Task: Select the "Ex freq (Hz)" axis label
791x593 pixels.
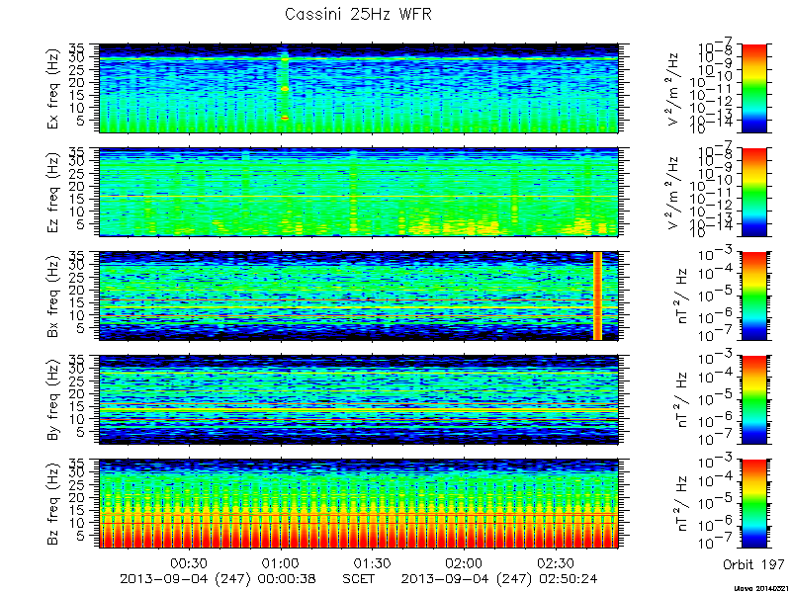Action: tap(54, 89)
